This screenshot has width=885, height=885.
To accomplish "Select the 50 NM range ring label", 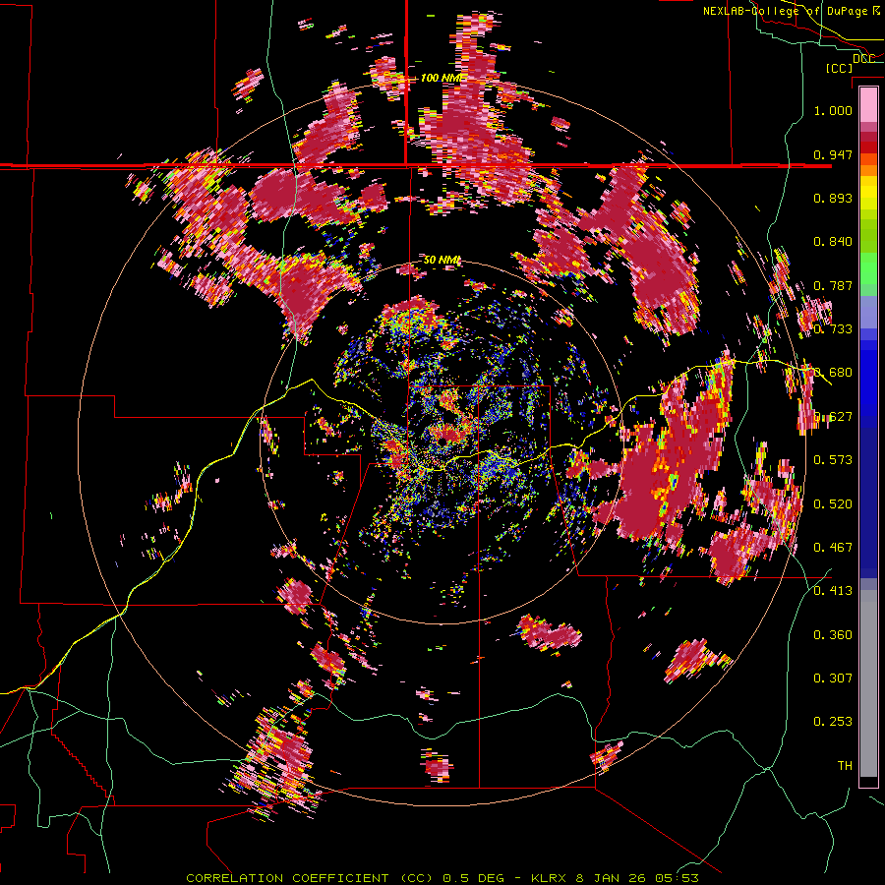I will point(442,260).
